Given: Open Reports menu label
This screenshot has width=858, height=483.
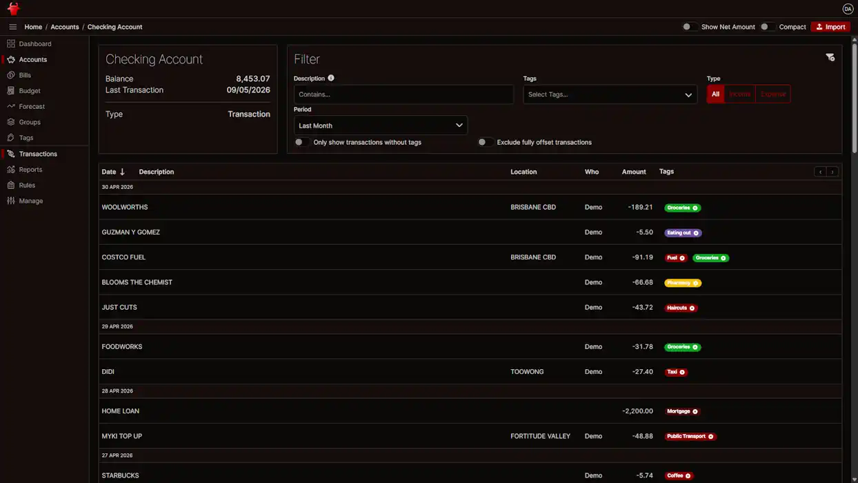Looking at the screenshot, I should pyautogui.click(x=30, y=169).
